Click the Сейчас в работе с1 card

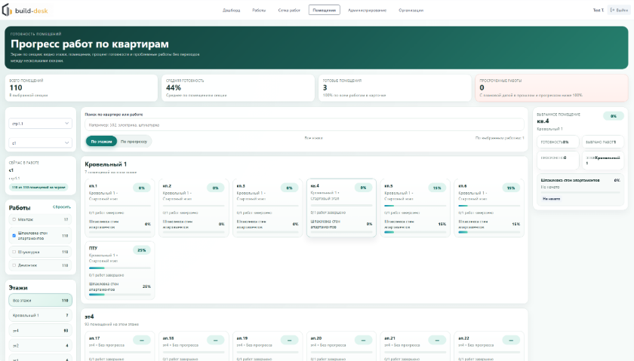pos(41,176)
